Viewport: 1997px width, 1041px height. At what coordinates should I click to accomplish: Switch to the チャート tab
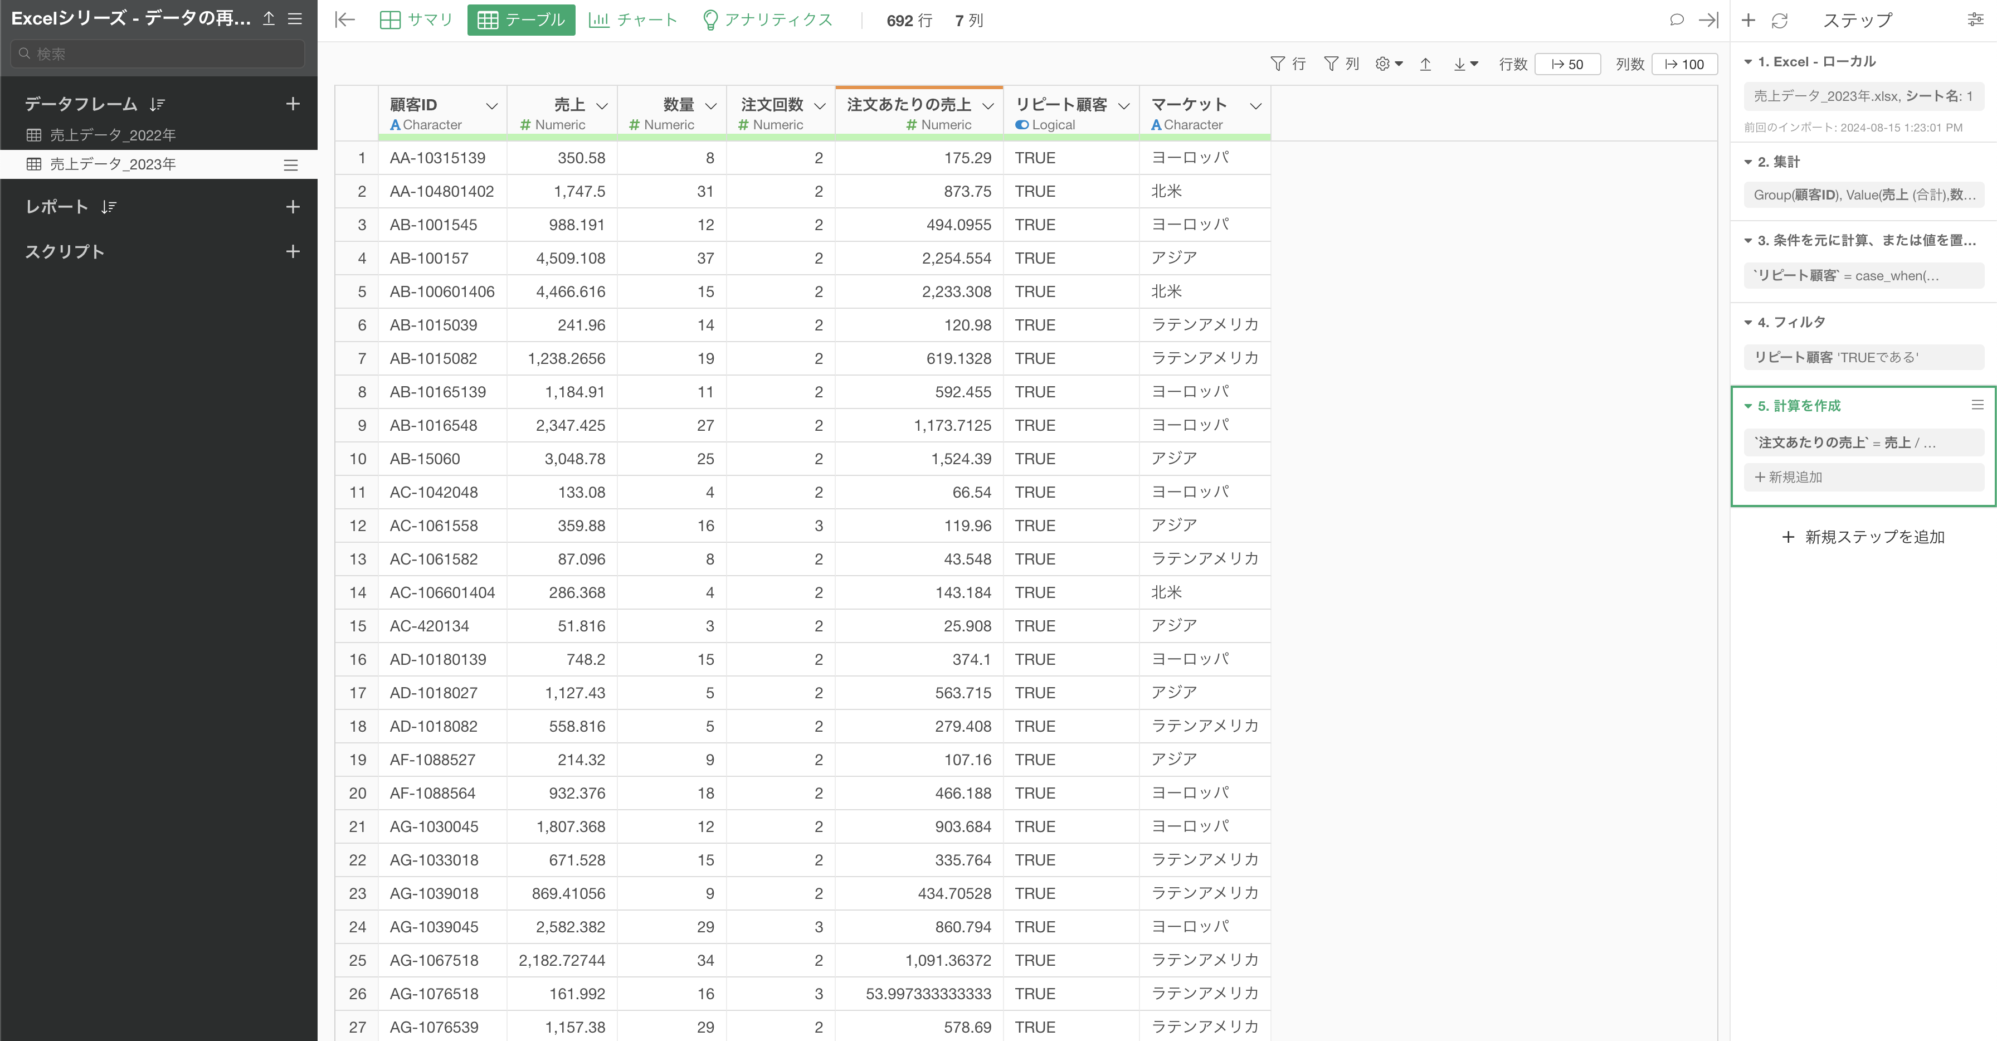pyautogui.click(x=632, y=20)
